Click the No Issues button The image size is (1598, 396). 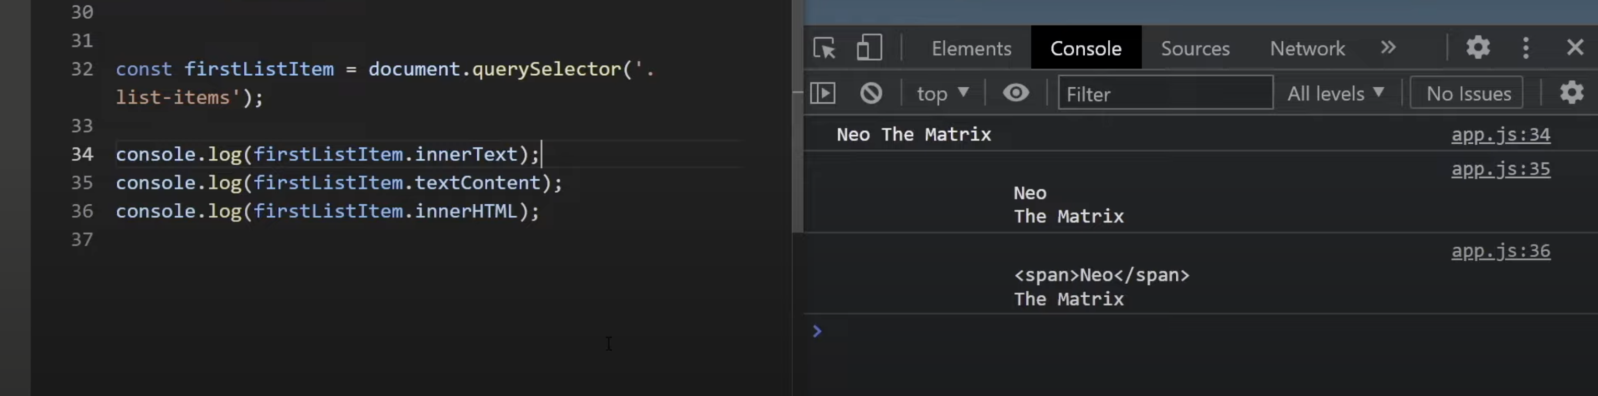pyautogui.click(x=1466, y=93)
